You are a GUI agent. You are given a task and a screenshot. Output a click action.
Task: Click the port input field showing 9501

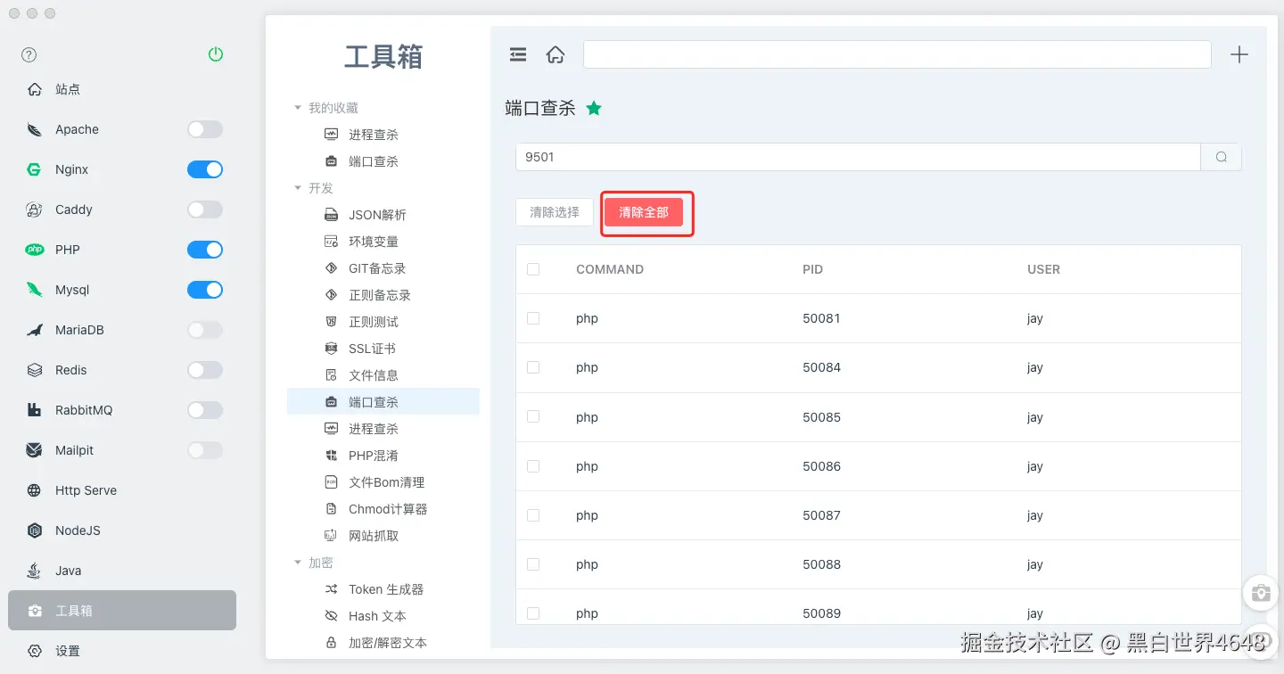tap(858, 157)
